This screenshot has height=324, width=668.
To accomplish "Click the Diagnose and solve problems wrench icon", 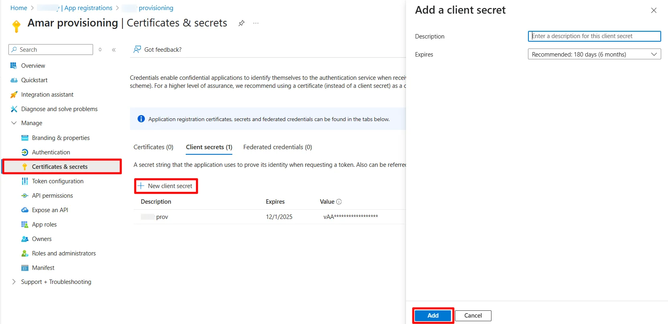I will [x=14, y=109].
